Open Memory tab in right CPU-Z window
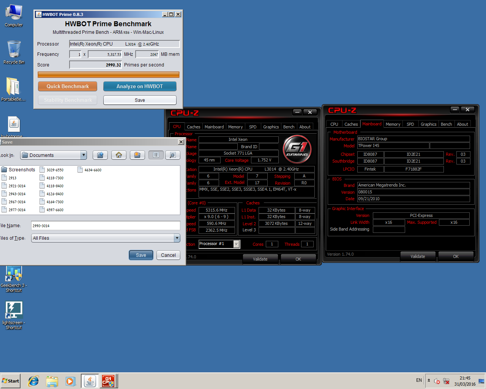 point(393,124)
